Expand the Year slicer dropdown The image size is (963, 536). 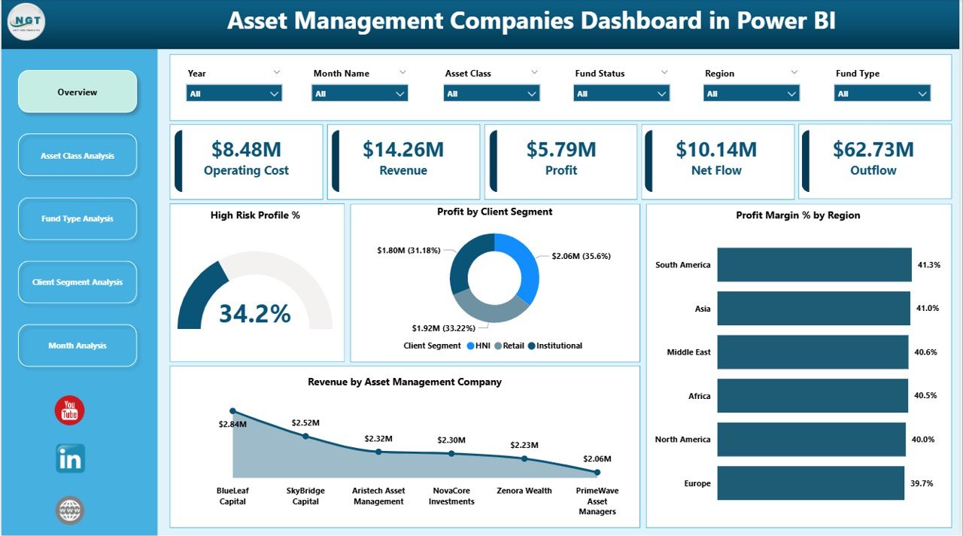275,93
